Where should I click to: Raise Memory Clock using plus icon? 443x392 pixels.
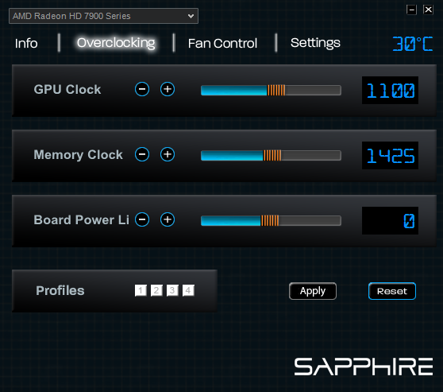point(168,154)
